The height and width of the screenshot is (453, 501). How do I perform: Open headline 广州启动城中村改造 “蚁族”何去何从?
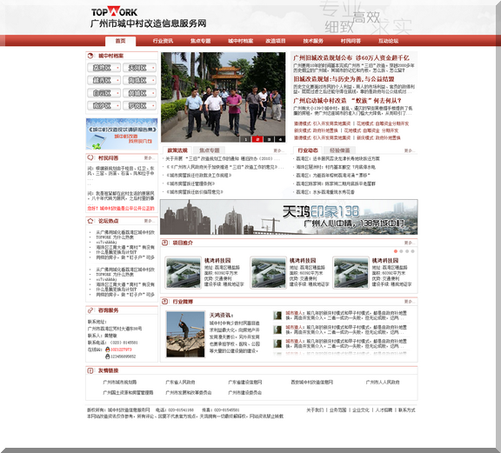click(347, 101)
